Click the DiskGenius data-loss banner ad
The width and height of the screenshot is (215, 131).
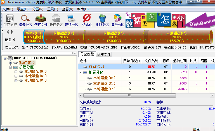point(170,20)
